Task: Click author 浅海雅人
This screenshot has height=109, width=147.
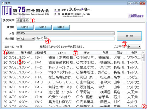Action: (85, 87)
